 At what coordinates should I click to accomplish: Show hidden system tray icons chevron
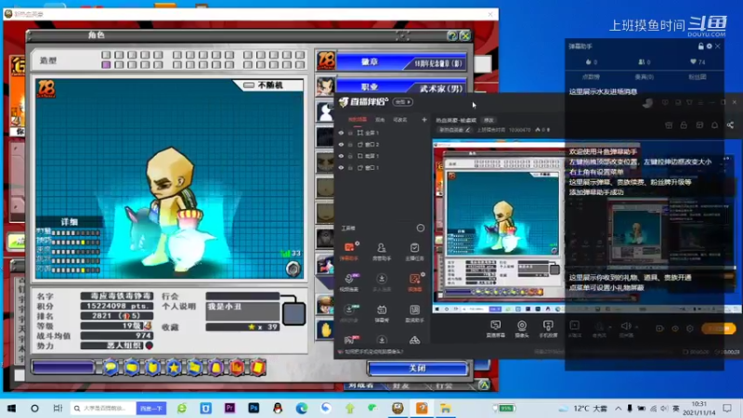(x=619, y=408)
